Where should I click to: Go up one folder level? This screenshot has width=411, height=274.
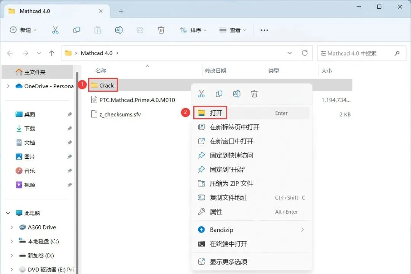click(x=52, y=53)
